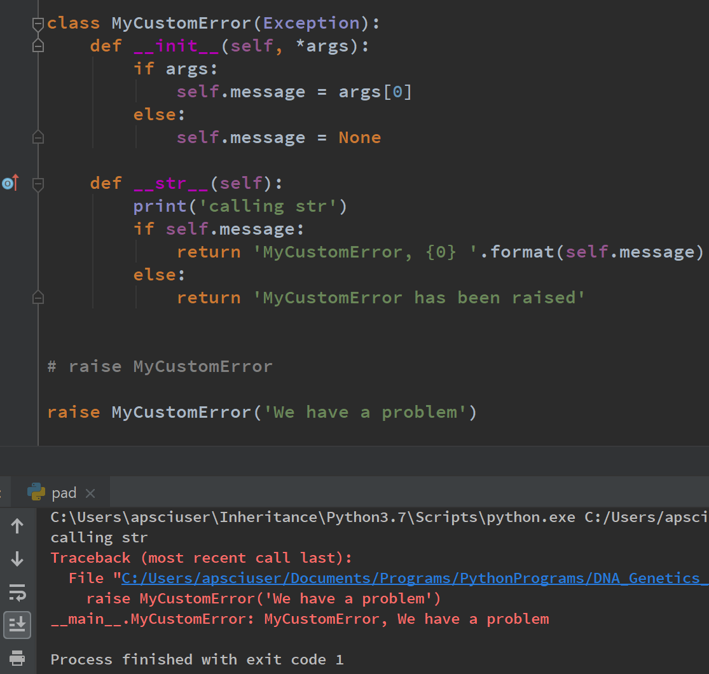This screenshot has width=709, height=674.
Task: Disable the Scroll to End option
Action: [17, 625]
